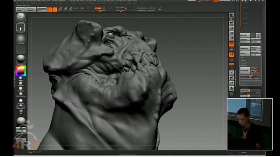Toggle the orange Zadd button
The height and width of the screenshot is (157, 280).
98,8
